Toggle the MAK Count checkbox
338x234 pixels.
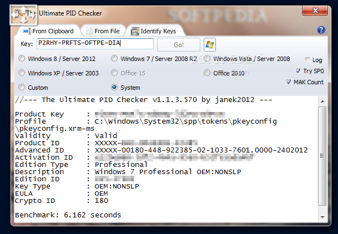coord(289,82)
